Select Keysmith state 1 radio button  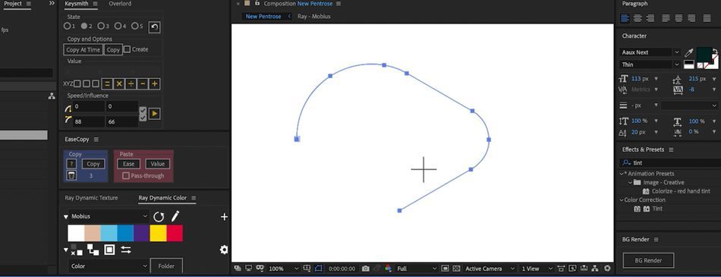67,27
